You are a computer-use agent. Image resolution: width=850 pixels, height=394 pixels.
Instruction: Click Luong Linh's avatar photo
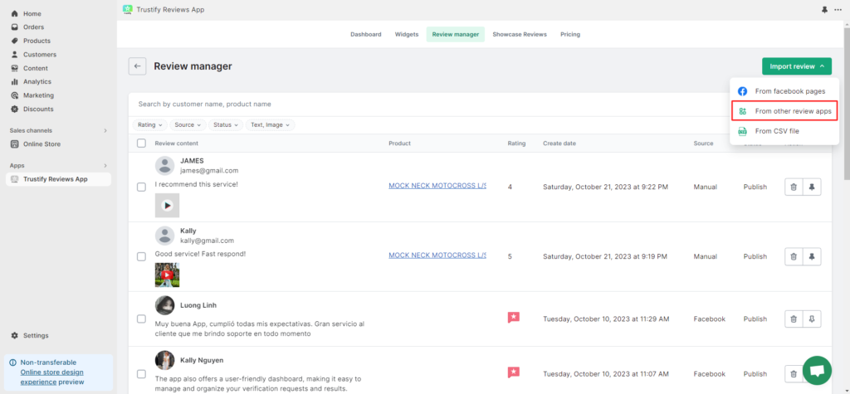(x=165, y=305)
